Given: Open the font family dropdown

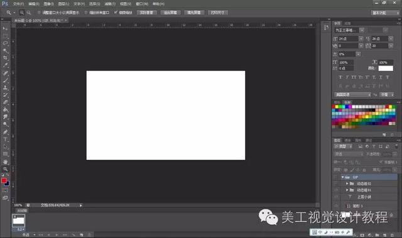Looking at the screenshot, I should (x=362, y=30).
